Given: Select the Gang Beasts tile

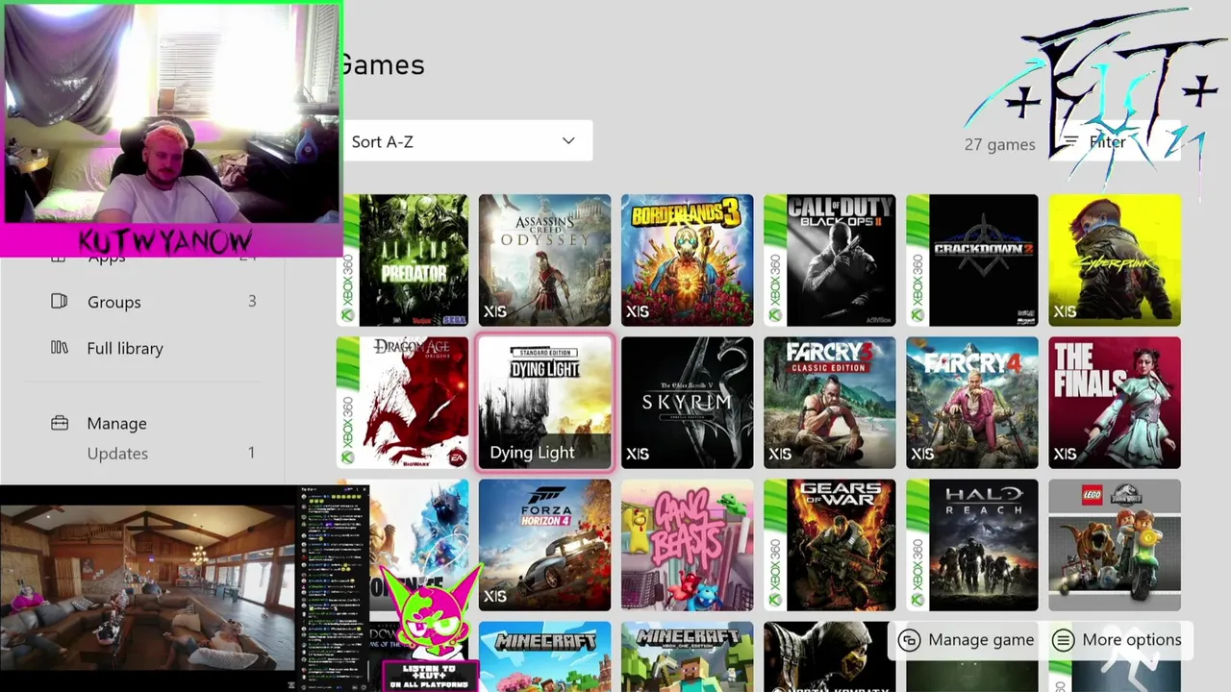Looking at the screenshot, I should [687, 545].
